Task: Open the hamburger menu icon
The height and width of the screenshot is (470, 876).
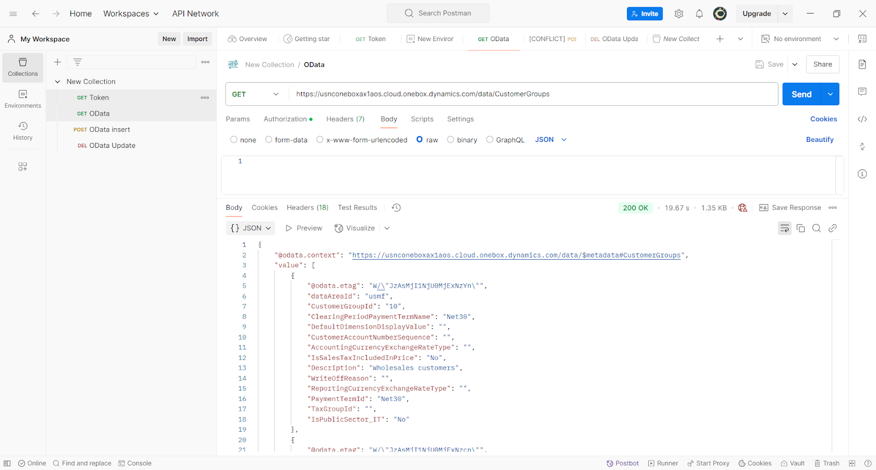Action: click(x=13, y=14)
